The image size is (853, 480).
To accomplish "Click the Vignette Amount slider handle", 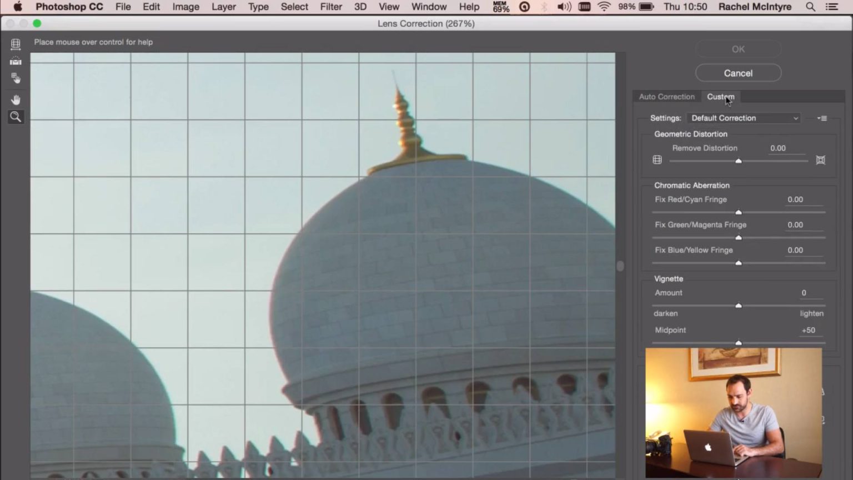I will point(738,306).
